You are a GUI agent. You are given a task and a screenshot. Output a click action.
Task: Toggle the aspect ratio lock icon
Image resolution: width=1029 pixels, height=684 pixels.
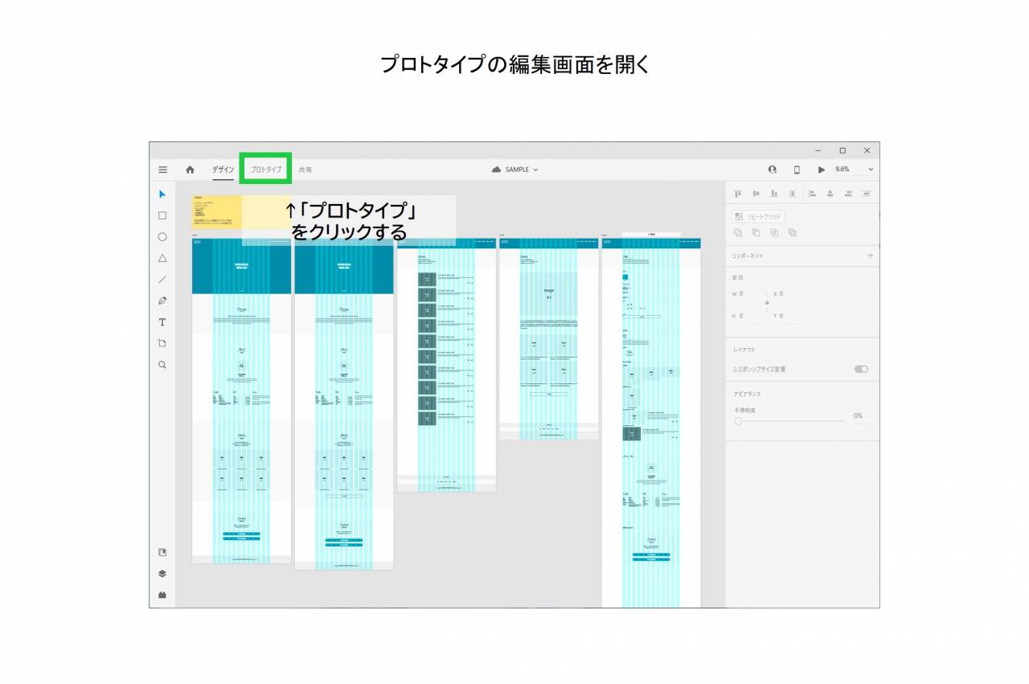[767, 303]
